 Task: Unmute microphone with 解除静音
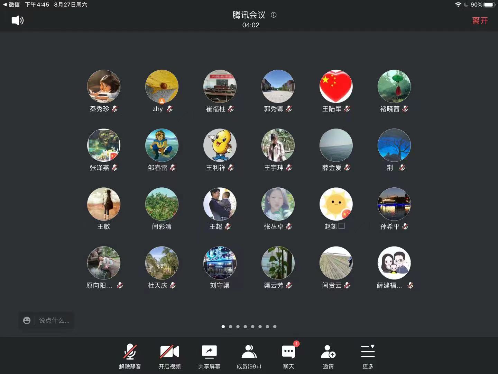point(130,356)
